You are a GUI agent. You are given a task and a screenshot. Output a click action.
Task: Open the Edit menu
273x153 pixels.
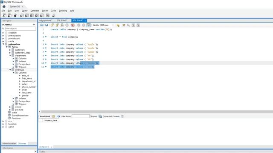point(10,11)
